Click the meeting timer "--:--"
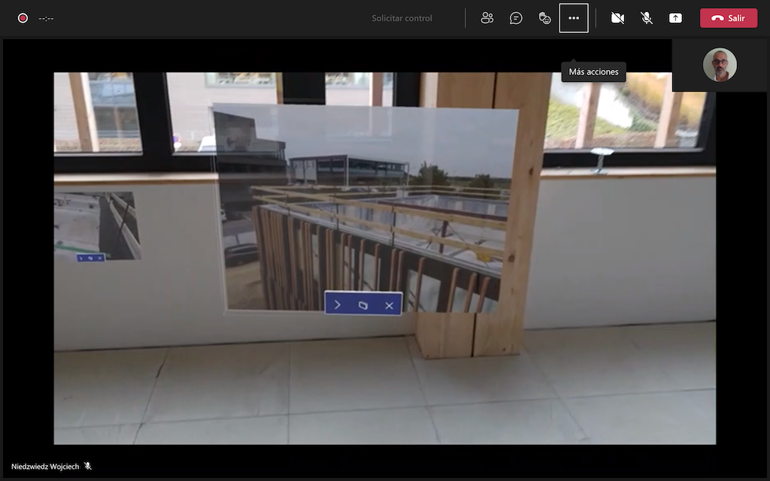The image size is (770, 481). point(46,19)
